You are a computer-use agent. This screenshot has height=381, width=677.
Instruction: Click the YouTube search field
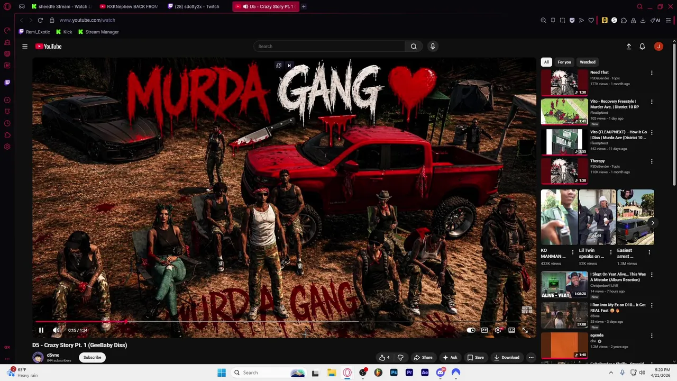click(x=330, y=47)
